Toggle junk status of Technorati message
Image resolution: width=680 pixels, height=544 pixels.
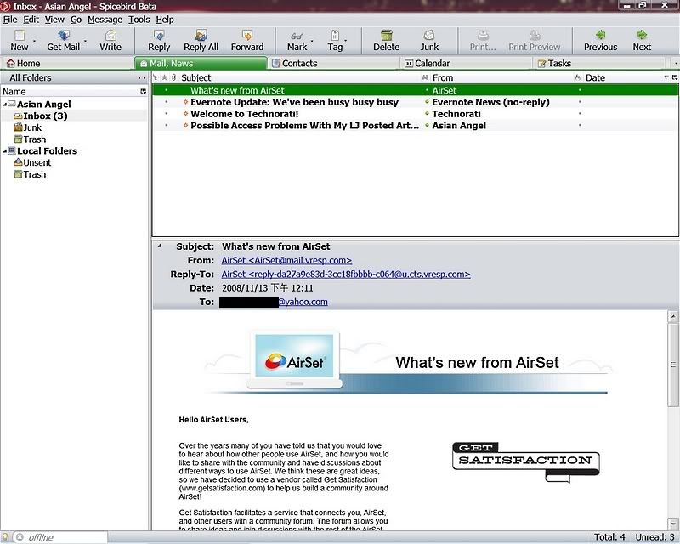click(x=580, y=114)
